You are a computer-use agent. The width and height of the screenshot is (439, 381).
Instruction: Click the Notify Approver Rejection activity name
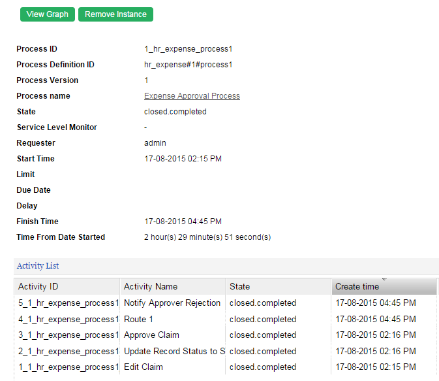coord(172,303)
